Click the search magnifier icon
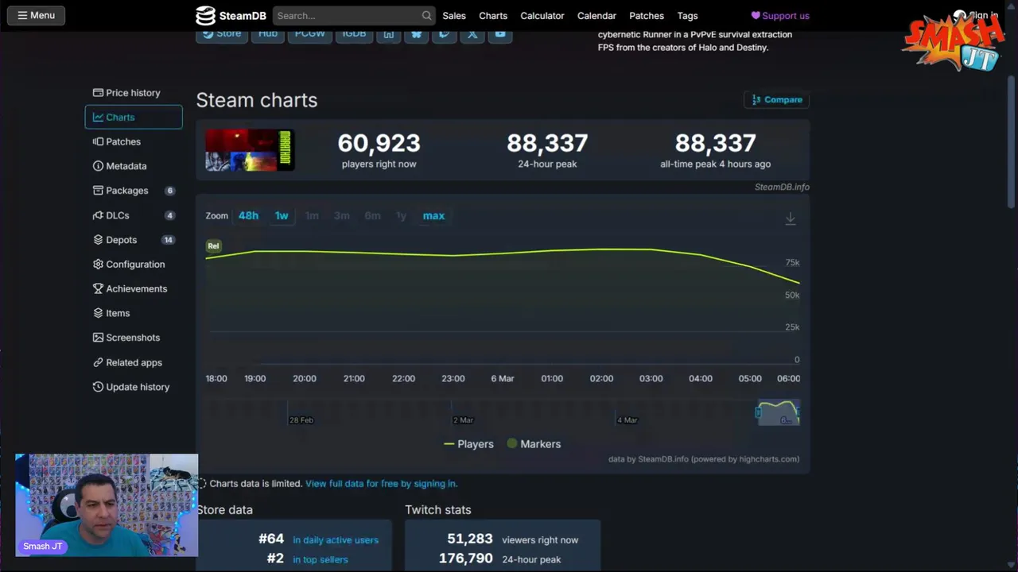 427,15
